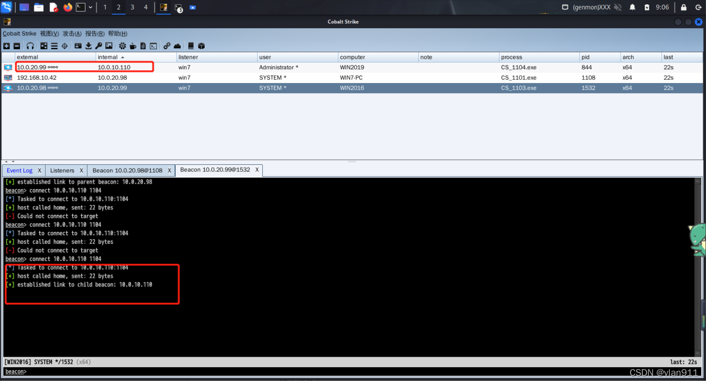
Task: Click Scripted Web Delivery terminal icon
Action: pyautogui.click(x=153, y=46)
